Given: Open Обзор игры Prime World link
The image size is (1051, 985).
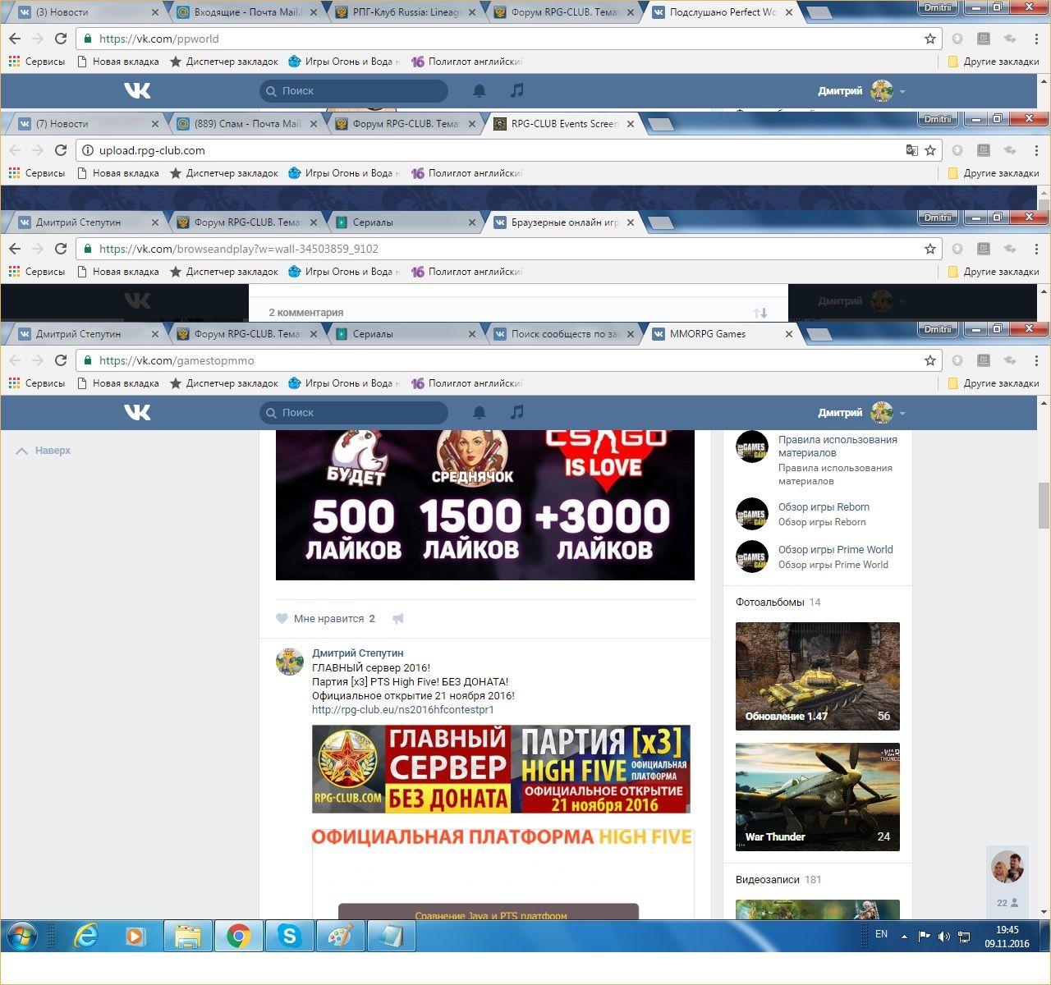Looking at the screenshot, I should click(836, 550).
